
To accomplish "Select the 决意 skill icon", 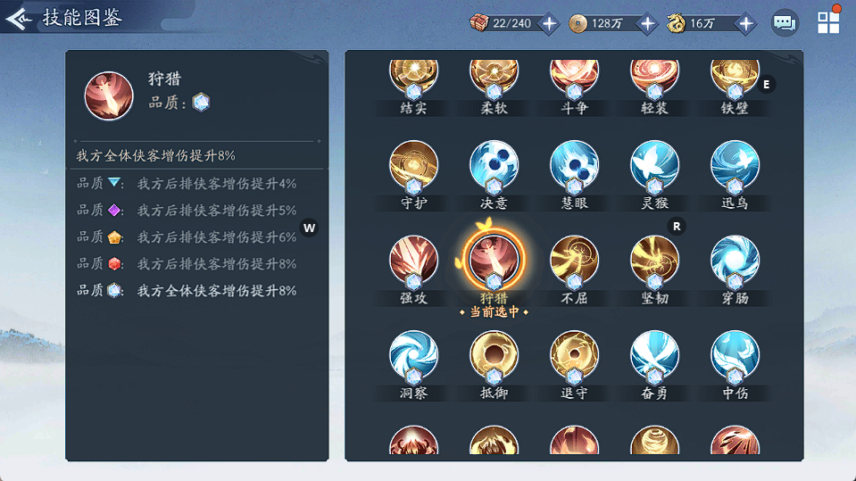I will (494, 166).
